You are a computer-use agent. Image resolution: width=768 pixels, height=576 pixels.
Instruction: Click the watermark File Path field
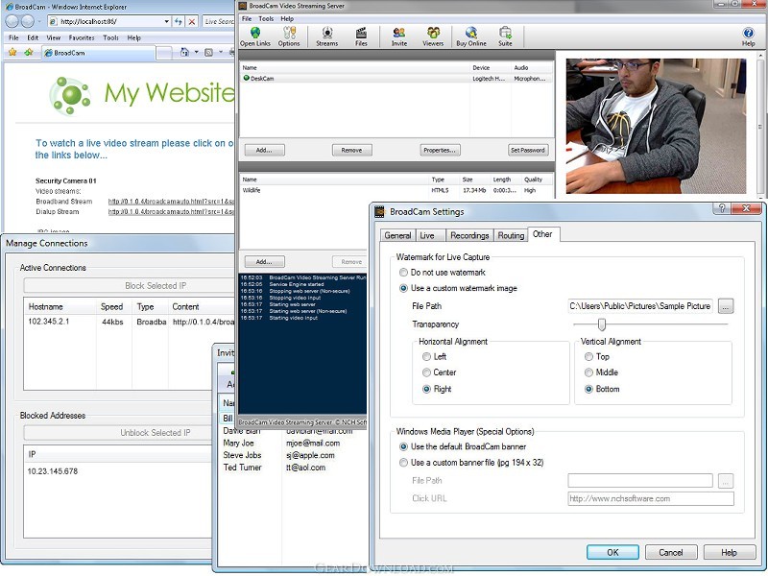coord(640,306)
